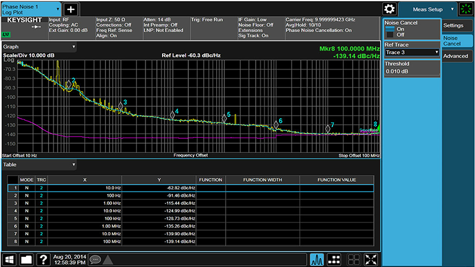This screenshot has width=475, height=267.
Task: Click the Threshold 0.010 dB field
Action: tap(411, 71)
